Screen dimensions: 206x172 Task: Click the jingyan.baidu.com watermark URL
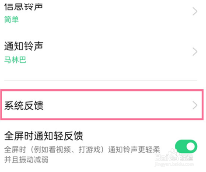[174, 164]
